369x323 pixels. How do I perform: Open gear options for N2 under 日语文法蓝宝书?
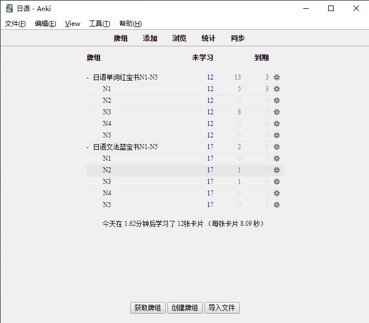point(277,170)
